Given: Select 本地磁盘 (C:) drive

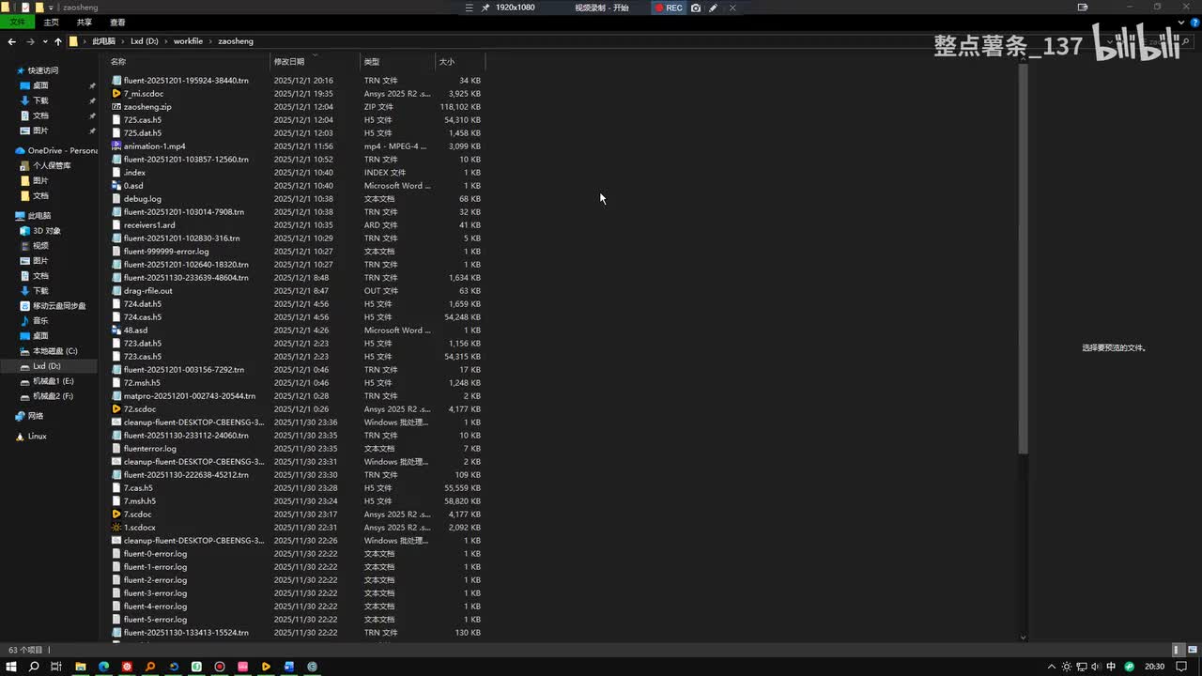Looking at the screenshot, I should [x=55, y=350].
